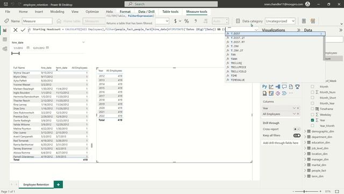
Task: Open the user account avatar
Action: [307, 4]
